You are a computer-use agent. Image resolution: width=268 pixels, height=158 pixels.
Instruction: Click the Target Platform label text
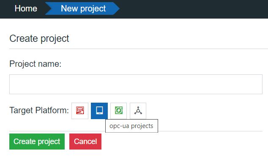click(39, 110)
